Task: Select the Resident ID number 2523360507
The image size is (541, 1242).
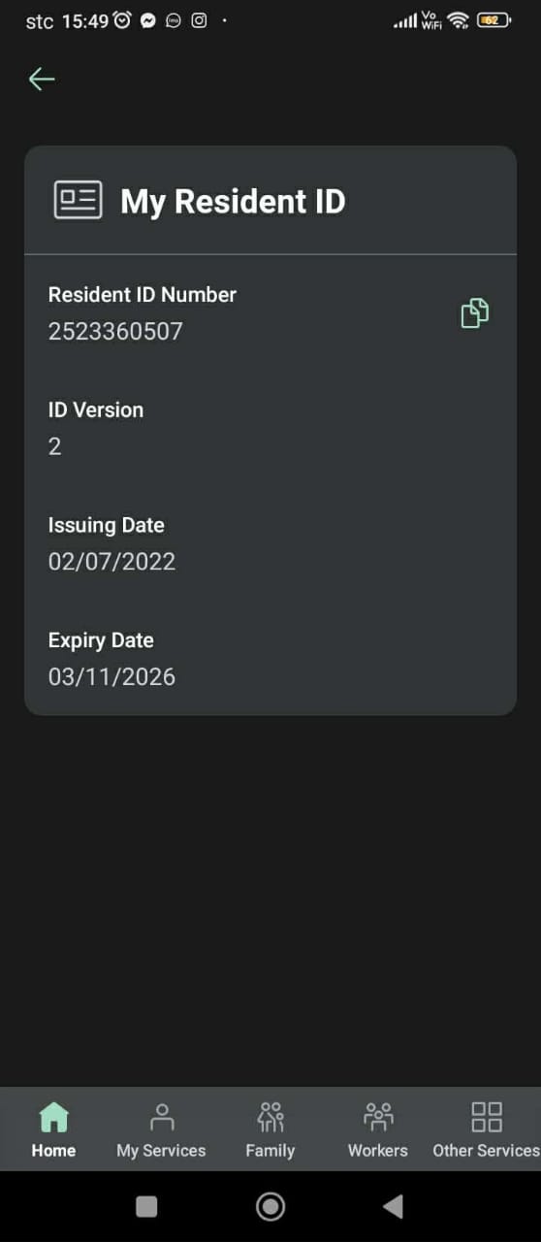Action: (x=115, y=331)
